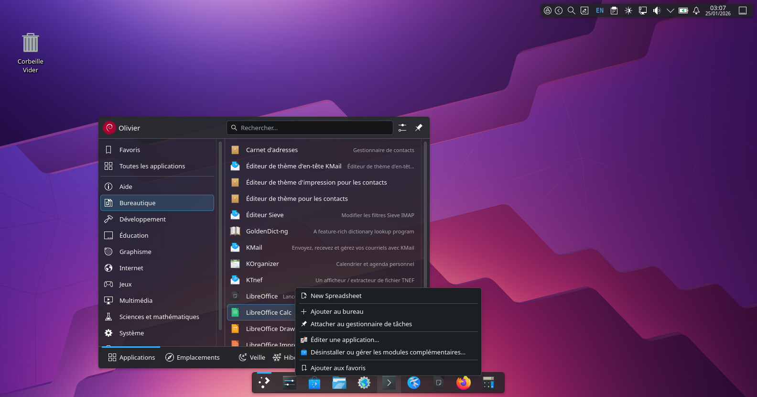Switch to the Emplacements tab

point(192,357)
